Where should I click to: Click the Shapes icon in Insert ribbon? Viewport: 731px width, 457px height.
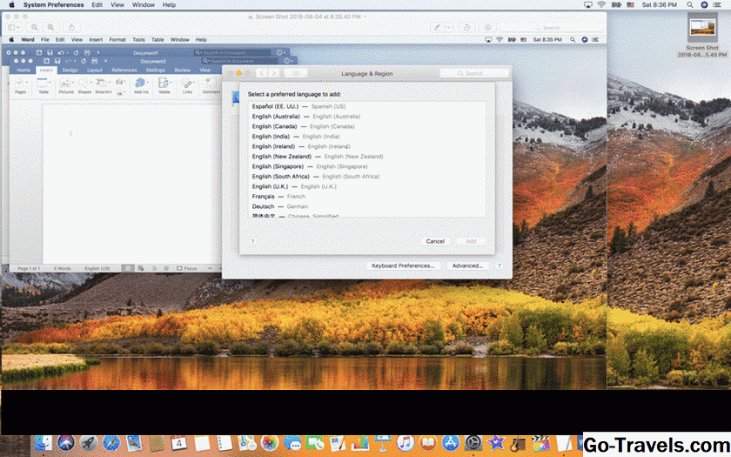(x=84, y=84)
